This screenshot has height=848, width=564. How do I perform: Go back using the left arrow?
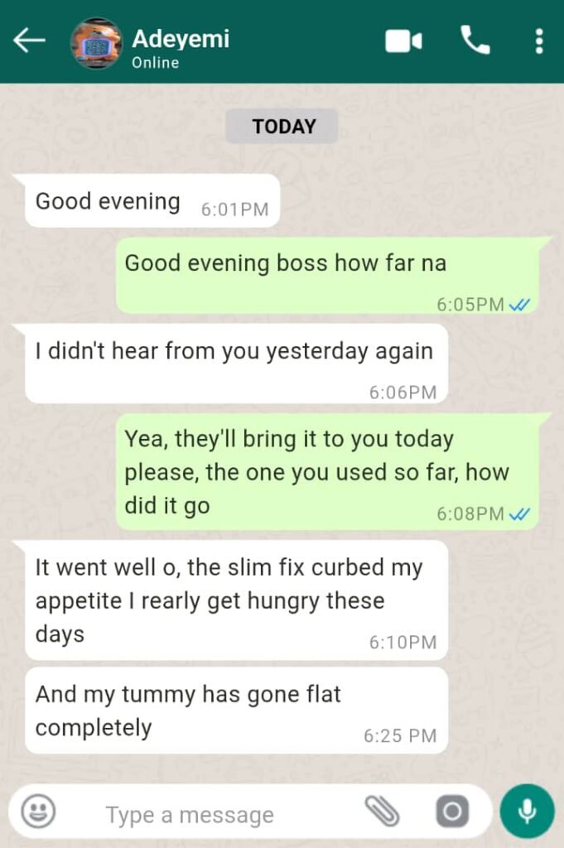(29, 41)
